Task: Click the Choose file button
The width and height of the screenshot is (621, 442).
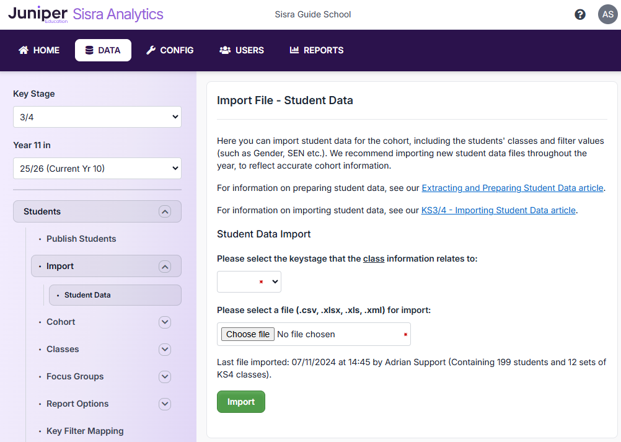Action: pos(248,334)
